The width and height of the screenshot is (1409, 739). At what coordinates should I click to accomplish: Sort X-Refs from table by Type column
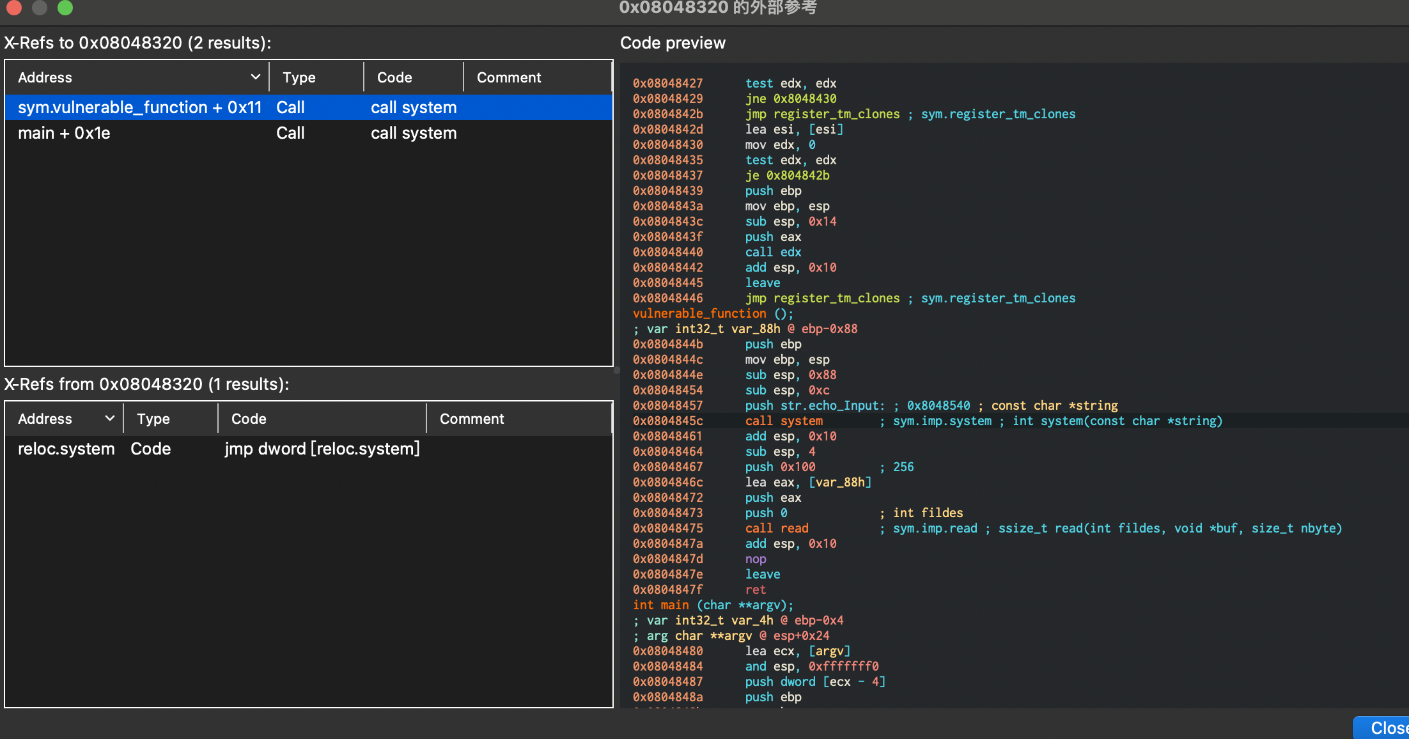(153, 419)
